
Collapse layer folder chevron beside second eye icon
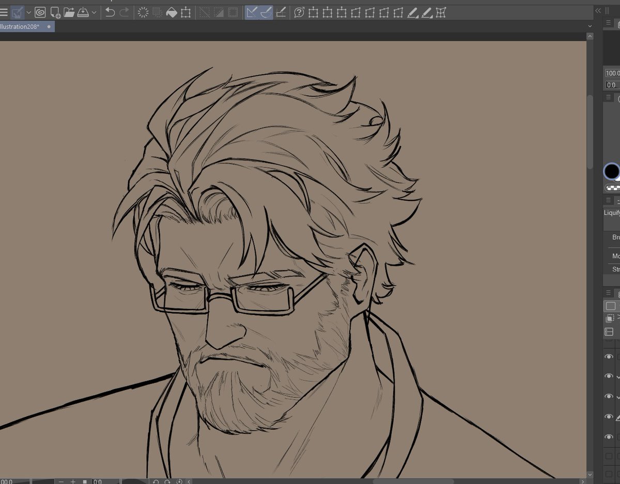618,377
